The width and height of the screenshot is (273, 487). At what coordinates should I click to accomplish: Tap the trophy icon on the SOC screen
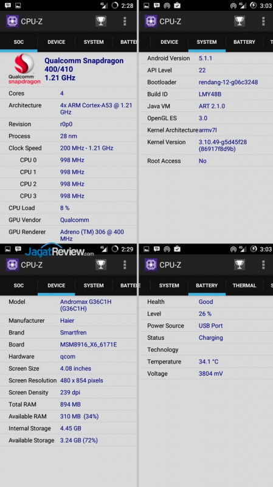click(101, 21)
